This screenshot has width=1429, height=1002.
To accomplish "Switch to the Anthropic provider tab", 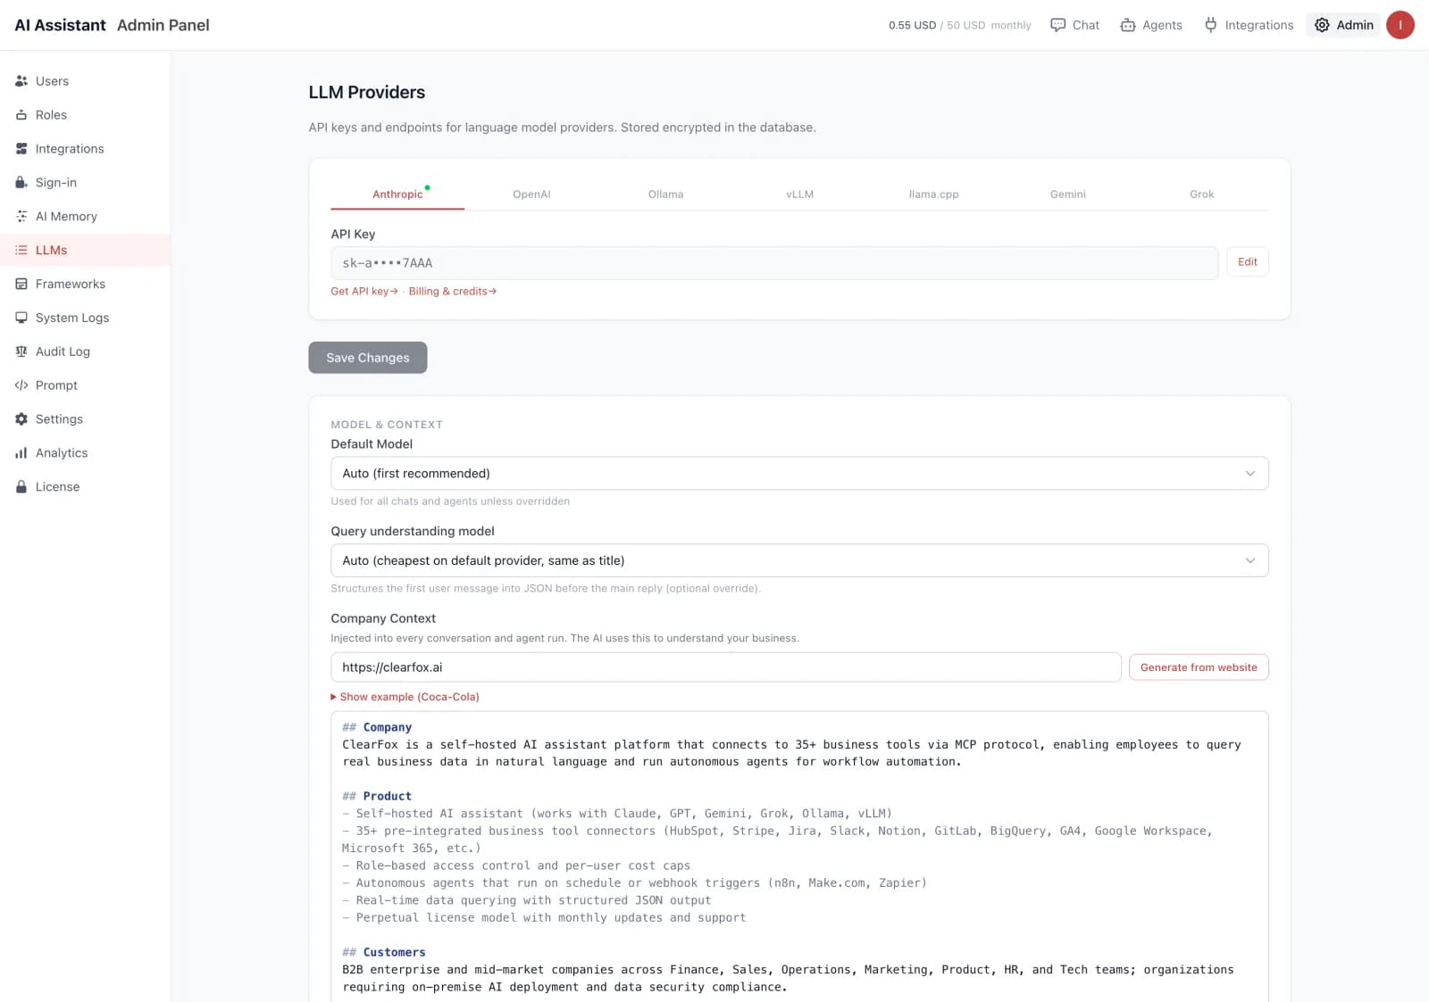I will click(x=397, y=195).
